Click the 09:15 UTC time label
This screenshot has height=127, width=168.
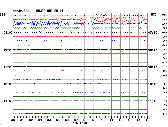click(153, 67)
